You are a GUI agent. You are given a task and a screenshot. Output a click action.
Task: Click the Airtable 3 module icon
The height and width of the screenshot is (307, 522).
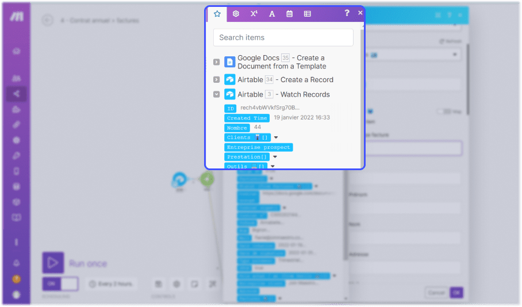click(x=230, y=94)
